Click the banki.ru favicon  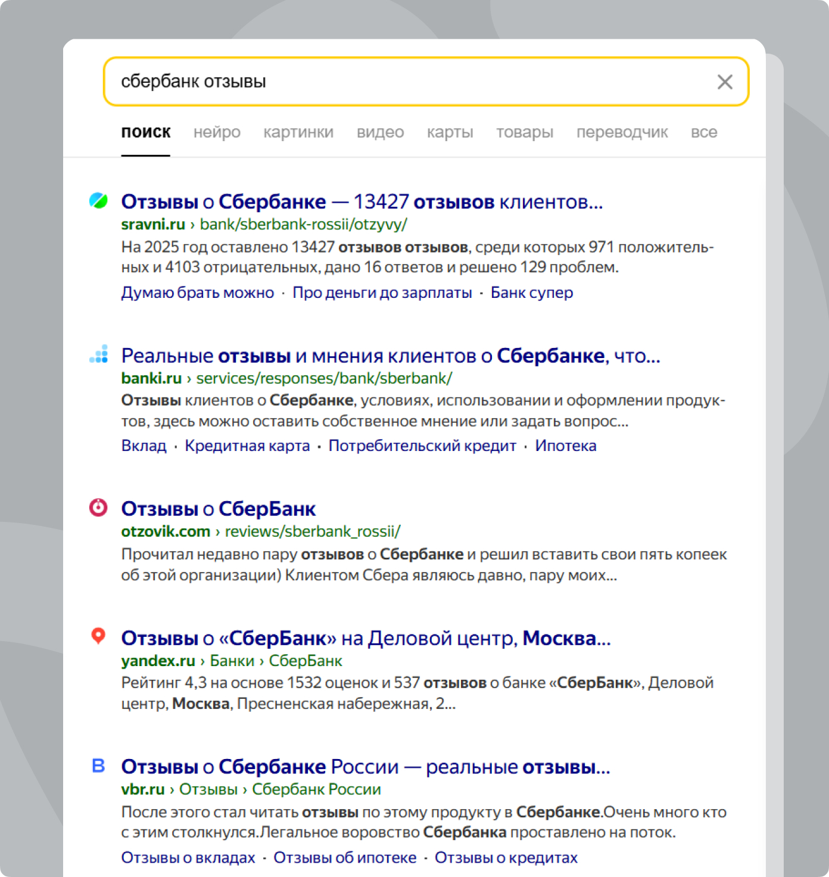(99, 354)
